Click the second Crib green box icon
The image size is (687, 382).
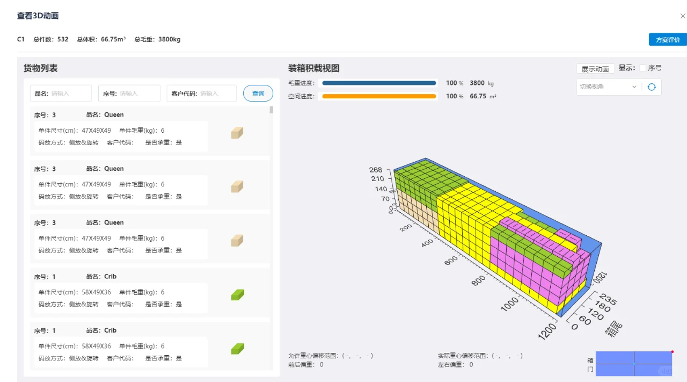(x=237, y=348)
